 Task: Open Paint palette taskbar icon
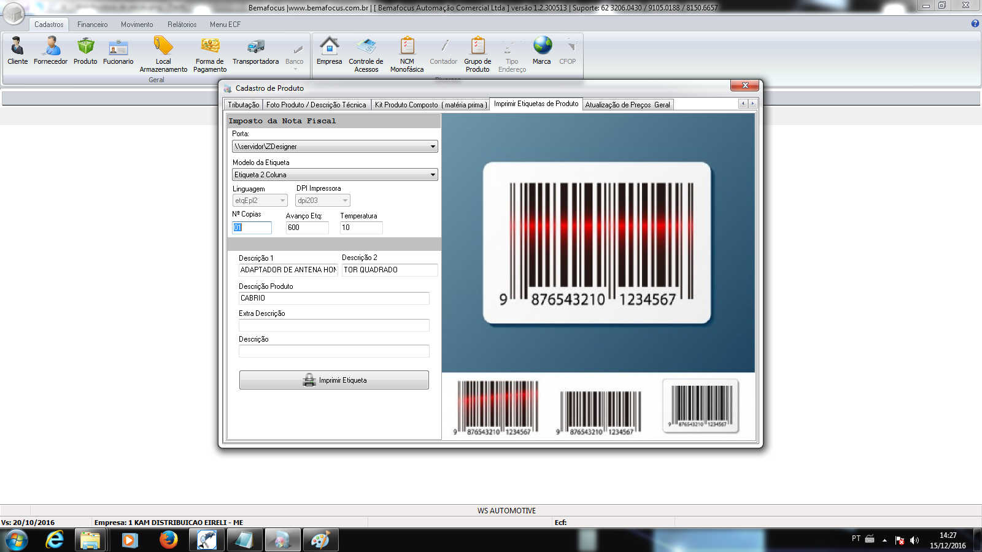pyautogui.click(x=319, y=540)
